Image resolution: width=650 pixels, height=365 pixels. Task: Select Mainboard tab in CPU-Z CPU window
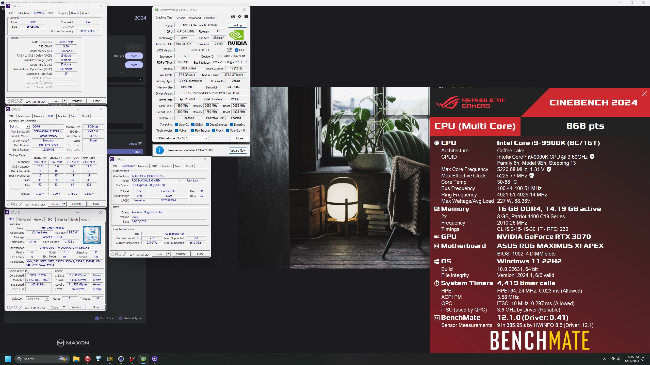click(24, 220)
